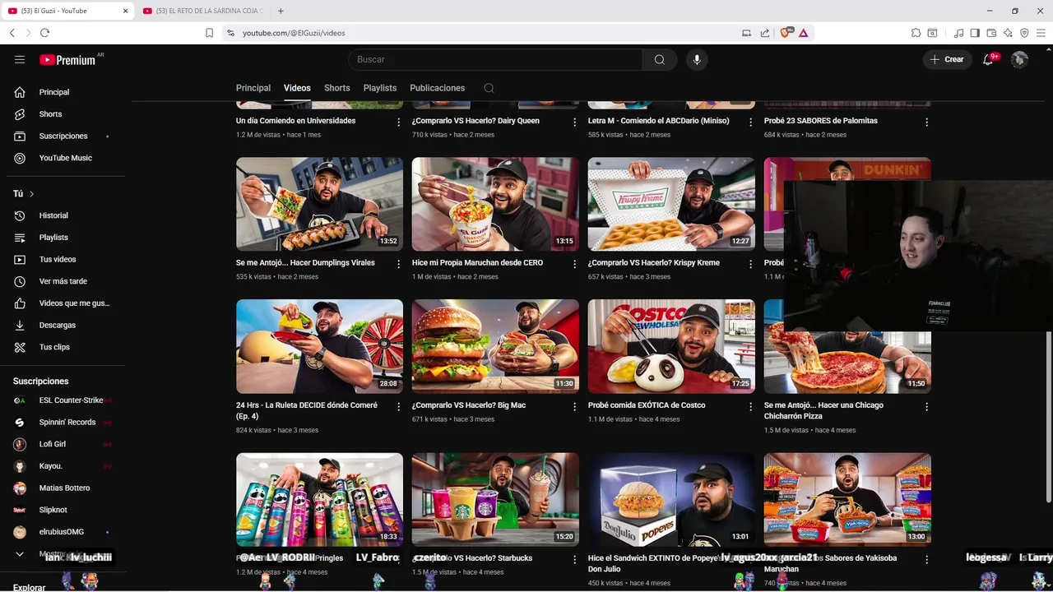Play the Big Mac burger thumbnail
Screen dimensions: 1053x592
pos(495,346)
